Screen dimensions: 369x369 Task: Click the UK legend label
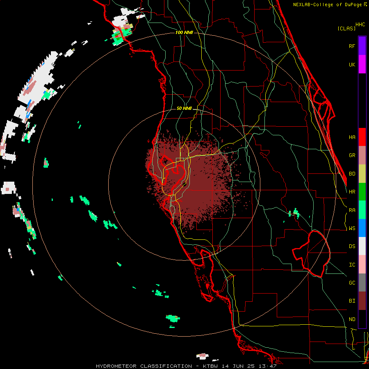pos(352,64)
